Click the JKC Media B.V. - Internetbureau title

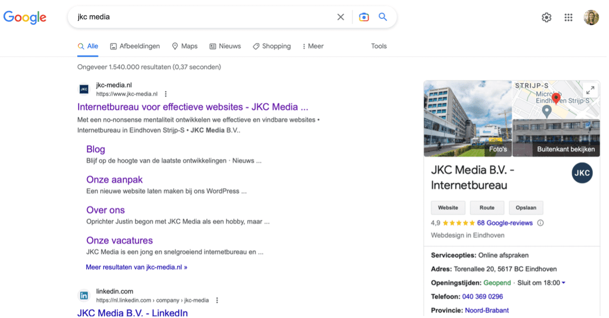[x=472, y=178]
